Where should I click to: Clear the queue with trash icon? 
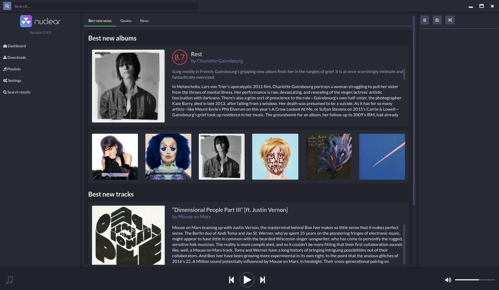[x=425, y=20]
